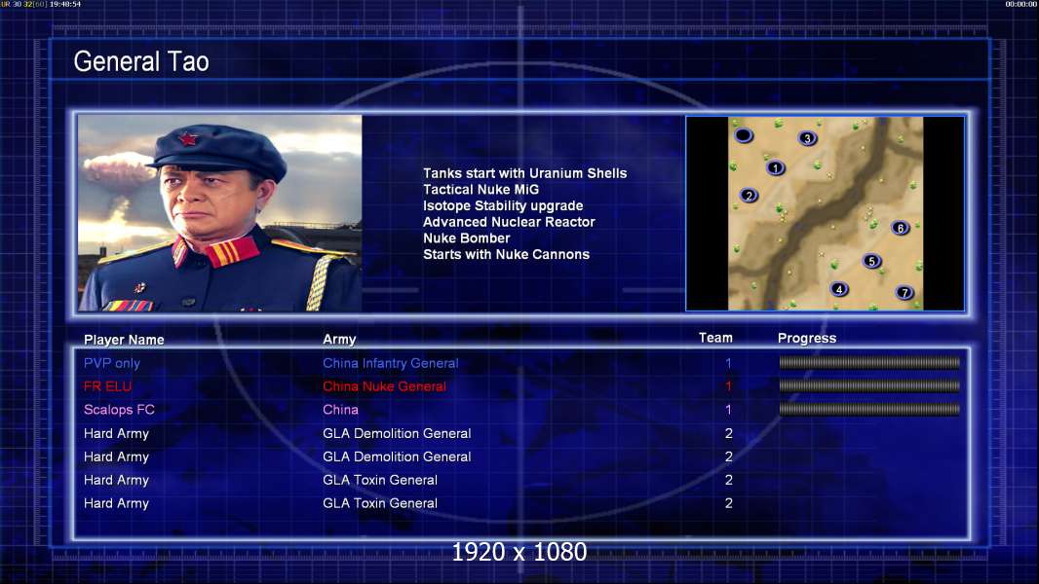The width and height of the screenshot is (1039, 584).
Task: Click the Progress column header
Action: coord(806,338)
